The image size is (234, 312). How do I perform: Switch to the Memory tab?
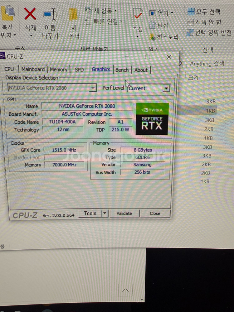[59, 70]
